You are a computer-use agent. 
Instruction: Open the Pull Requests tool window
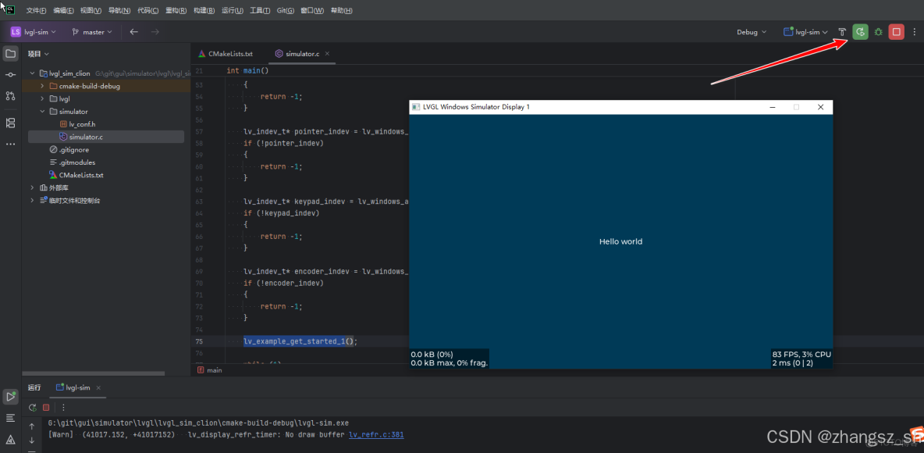click(x=10, y=95)
